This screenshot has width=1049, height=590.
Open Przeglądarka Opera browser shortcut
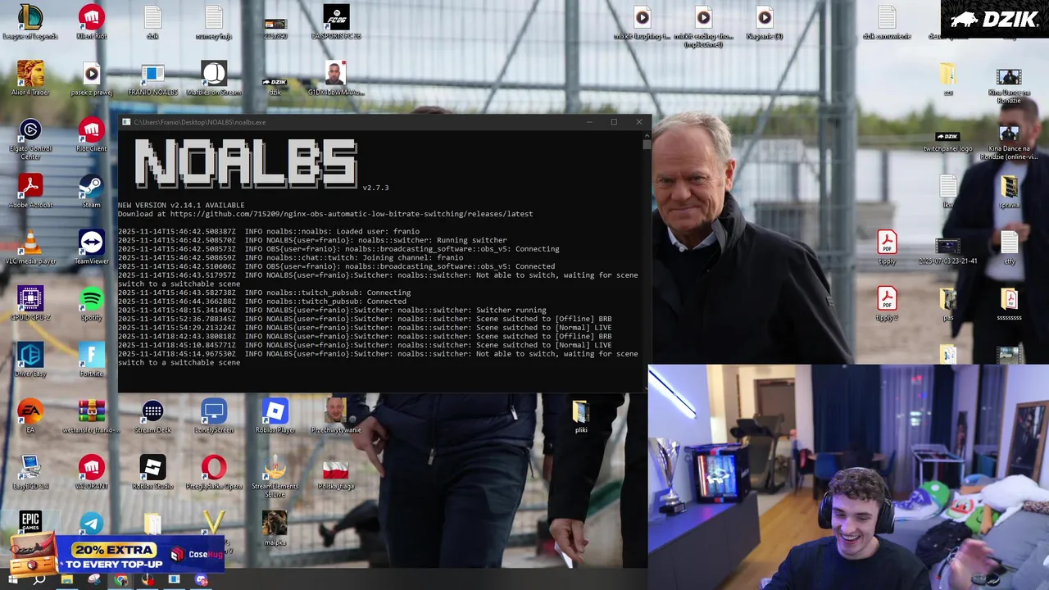[x=214, y=471]
